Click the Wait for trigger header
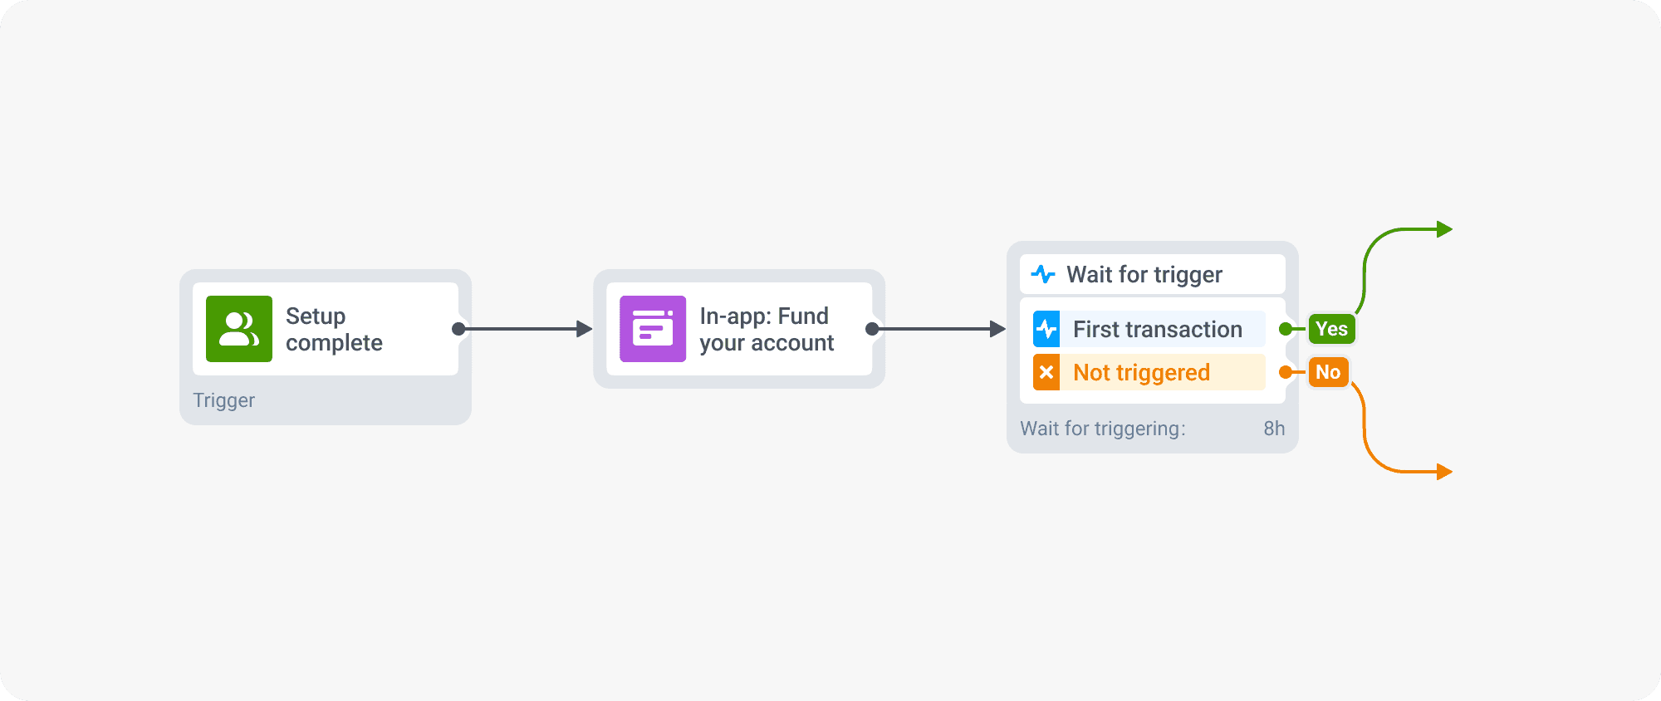This screenshot has width=1661, height=701. (1144, 274)
